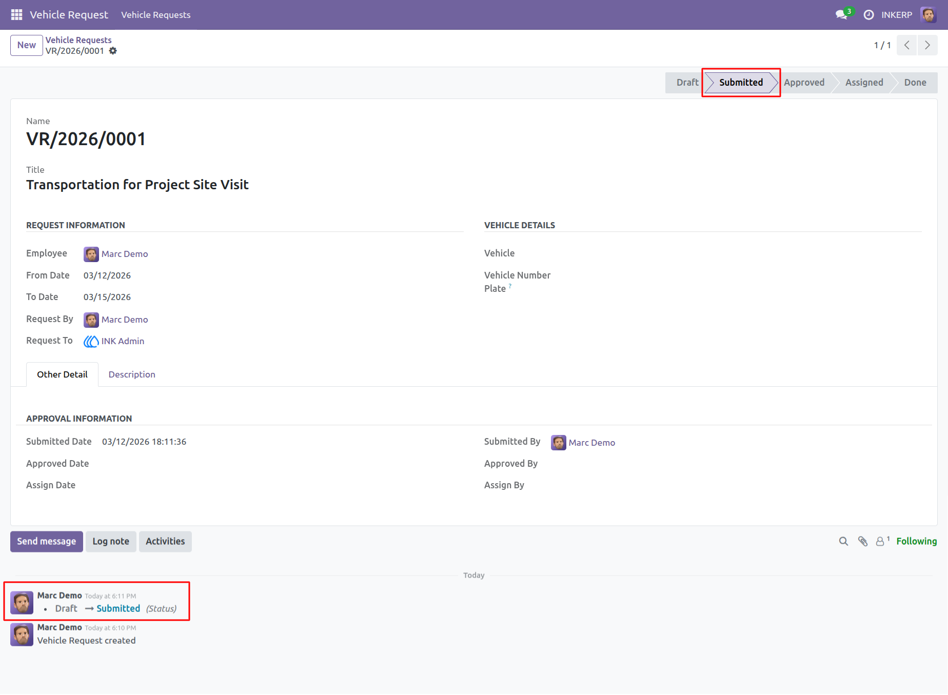Open Marc Demo link in Submitted By
948x695 pixels.
tap(591, 443)
